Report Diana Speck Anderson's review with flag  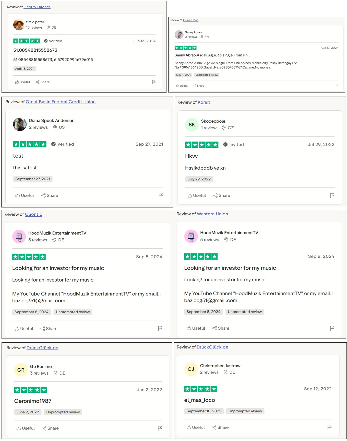161,195
